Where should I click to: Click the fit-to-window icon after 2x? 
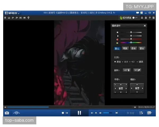click(x=21, y=18)
